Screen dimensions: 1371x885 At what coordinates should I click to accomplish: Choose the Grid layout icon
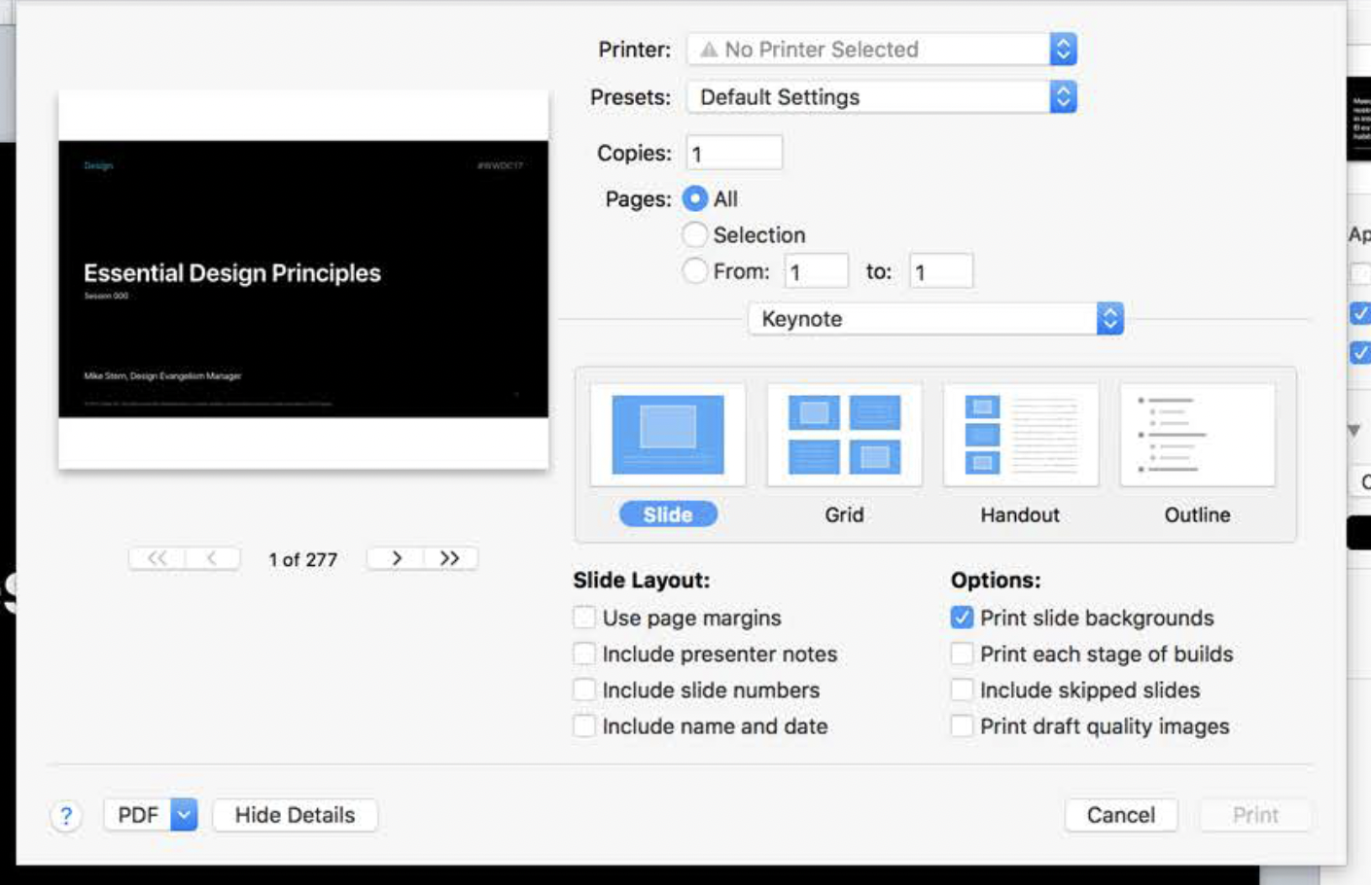point(844,435)
